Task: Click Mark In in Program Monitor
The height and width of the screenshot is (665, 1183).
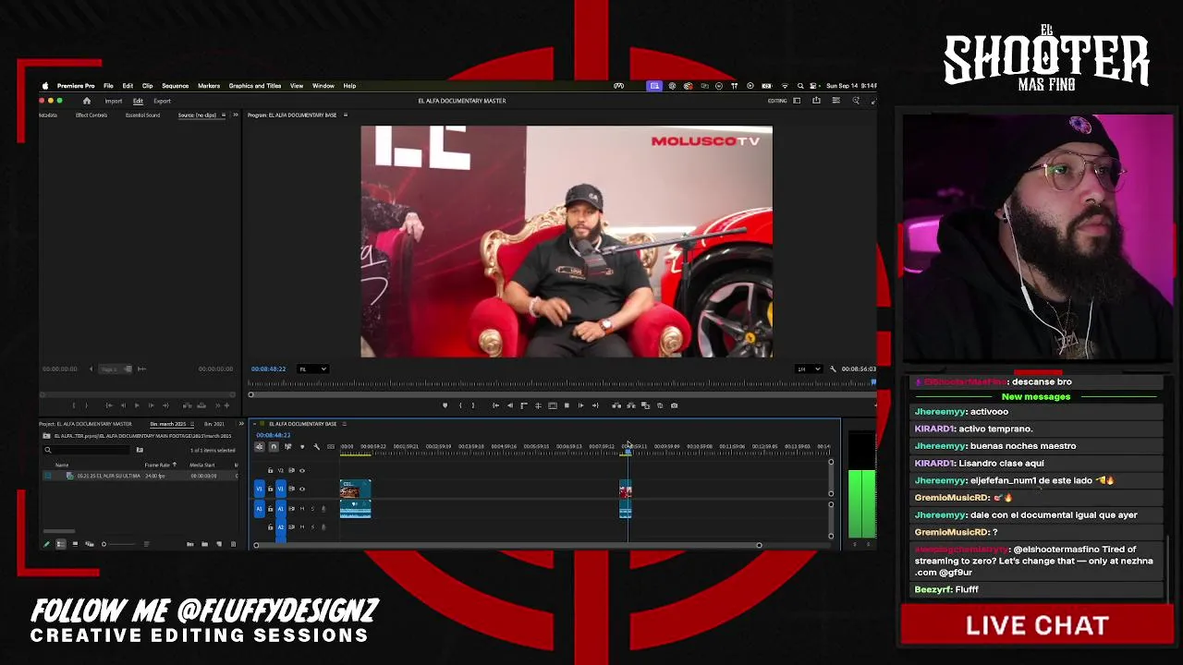Action: tap(460, 405)
